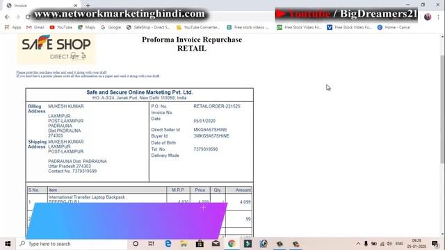Click the Item column header
445x250 pixels.
pyautogui.click(x=107, y=190)
